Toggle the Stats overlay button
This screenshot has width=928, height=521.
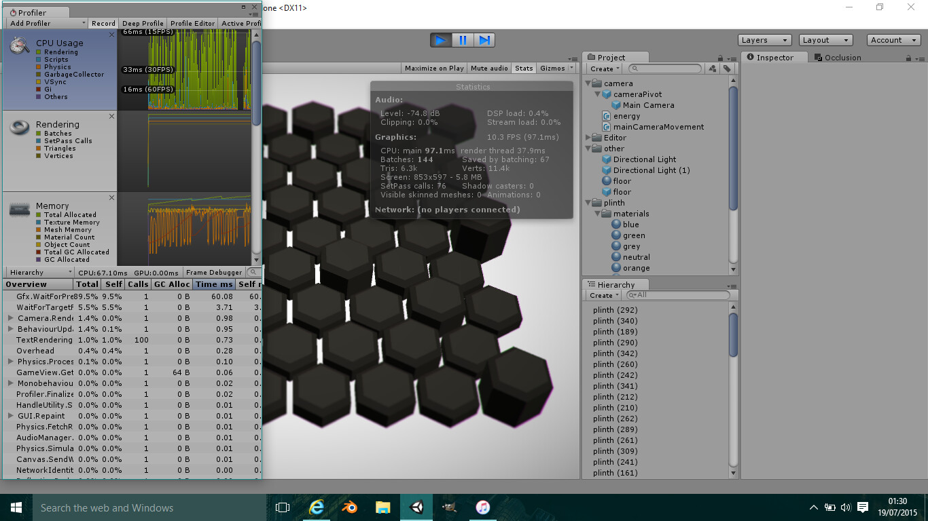coord(524,69)
